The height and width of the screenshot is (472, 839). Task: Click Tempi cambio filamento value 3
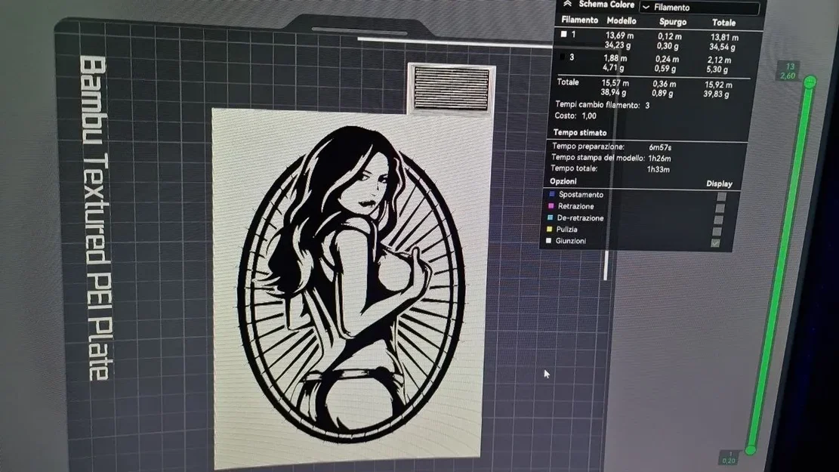click(647, 106)
